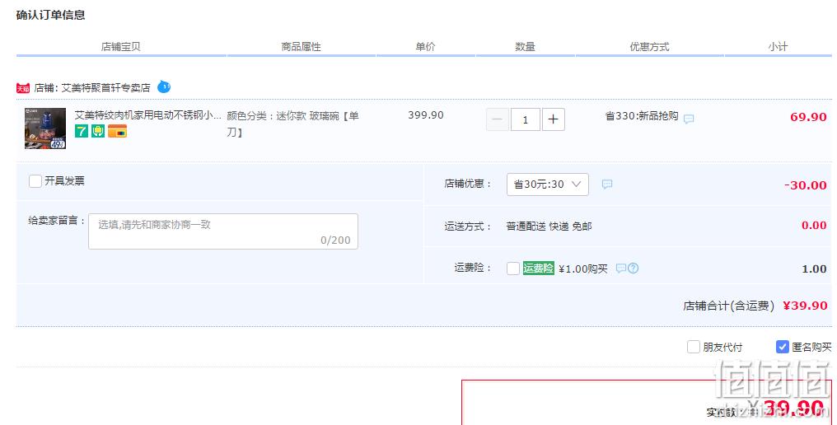Click the 给卖家留言 message text box
This screenshot has width=837, height=425.
click(x=223, y=231)
